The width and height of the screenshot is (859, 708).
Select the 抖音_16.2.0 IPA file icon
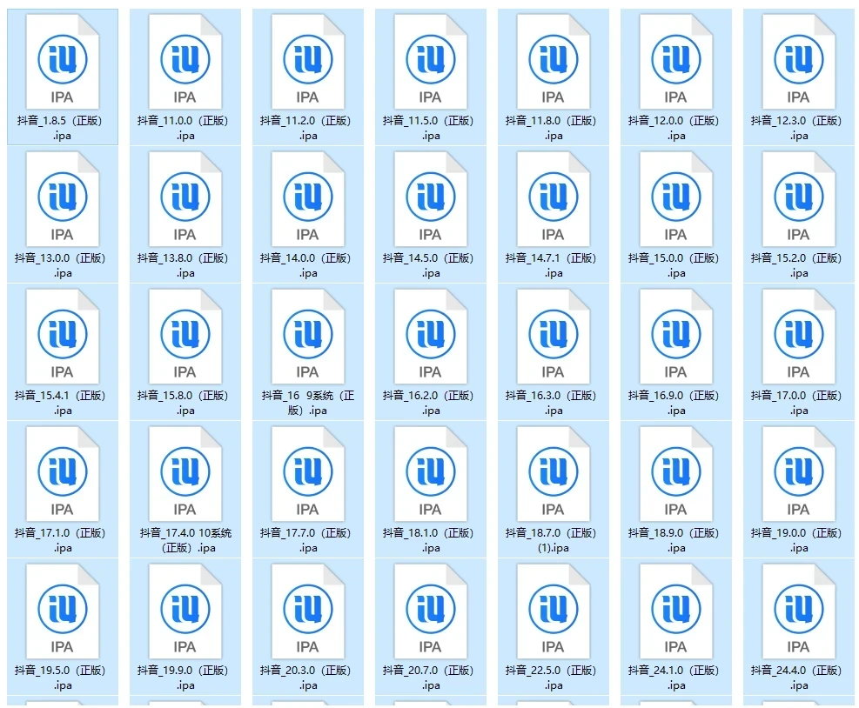pos(431,337)
